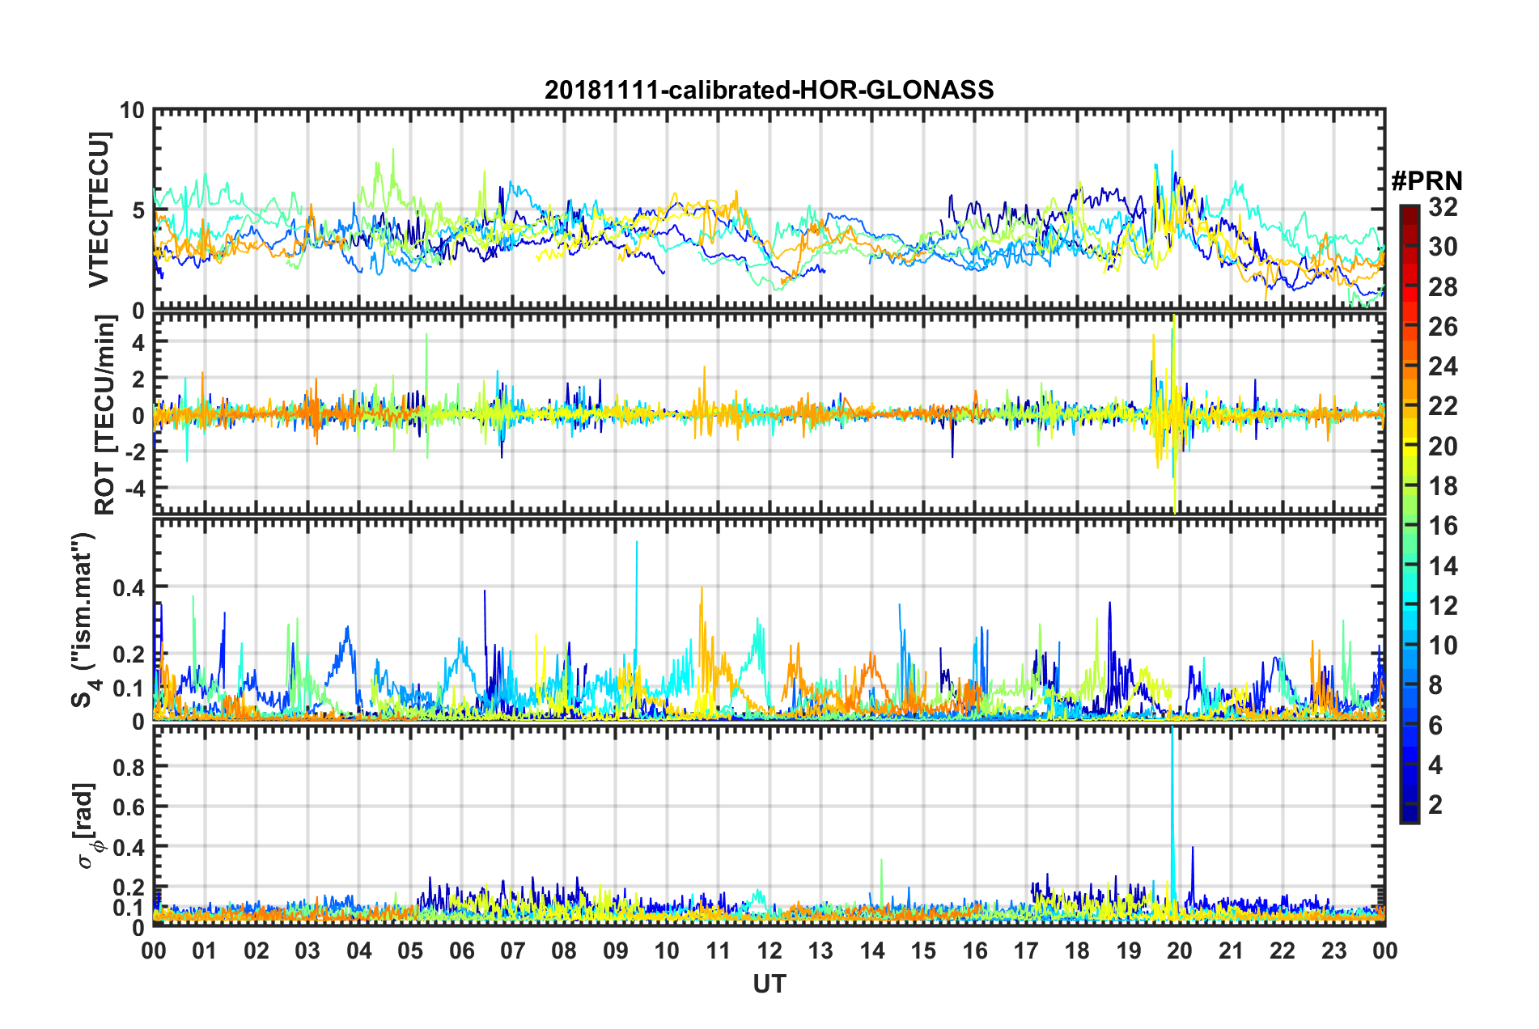Click x-axis hour label 07
Viewport: 1539px width, 1029px height.
pyautogui.click(x=513, y=951)
